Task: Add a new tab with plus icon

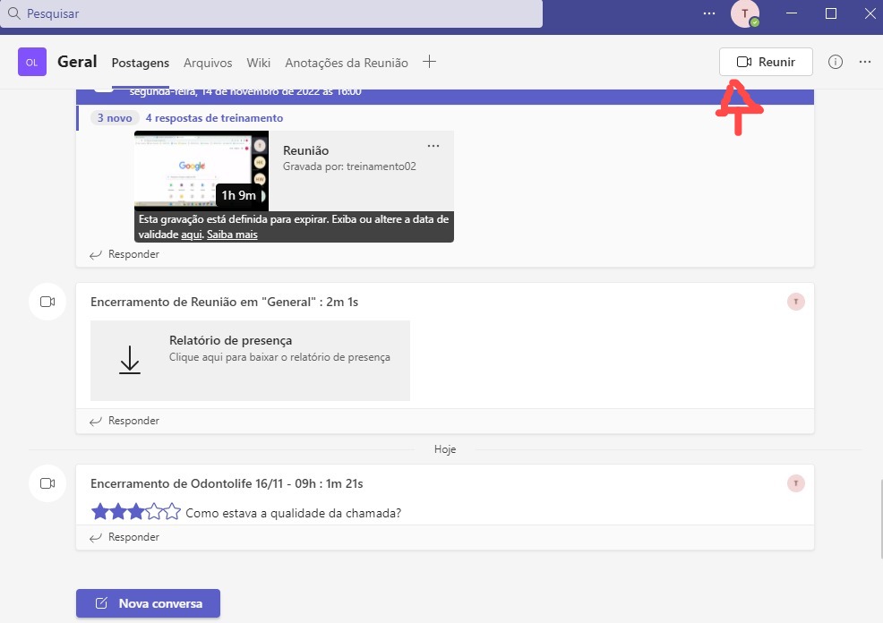Action: 430,62
